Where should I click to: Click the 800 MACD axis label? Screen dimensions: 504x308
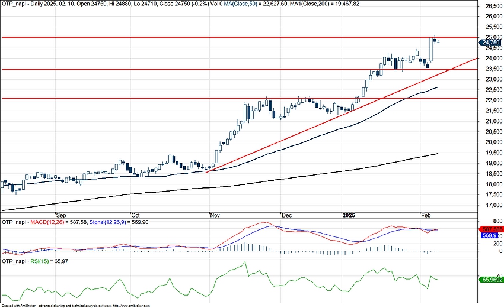click(x=498, y=221)
